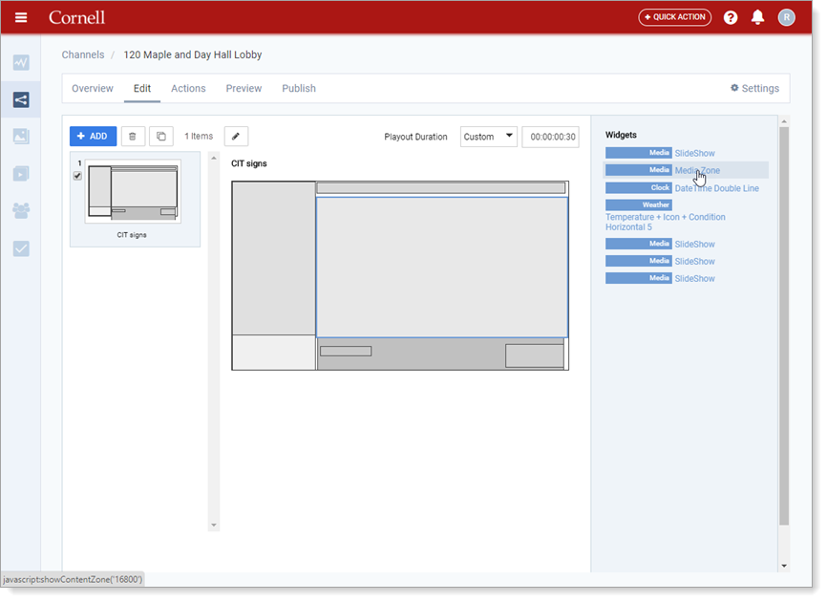This screenshot has width=827, height=602.
Task: Open the Preview tab
Action: pos(244,88)
